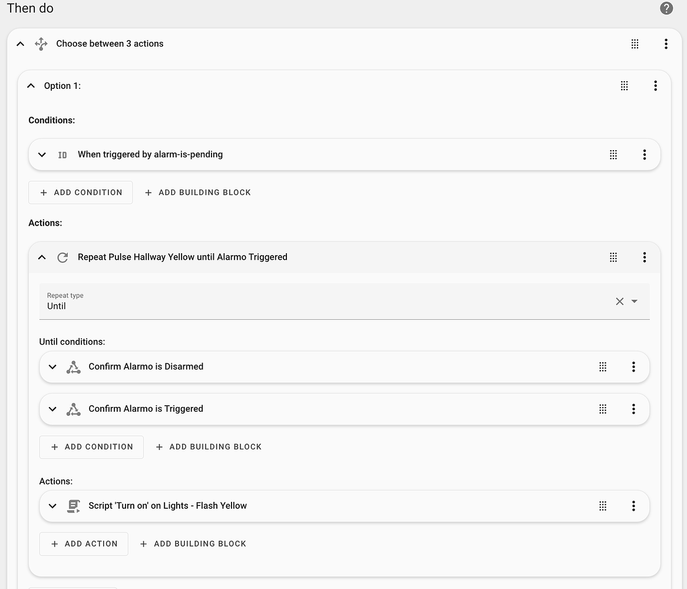Expand the alarm-is-pending trigger condition
687x589 pixels.
(x=42, y=154)
